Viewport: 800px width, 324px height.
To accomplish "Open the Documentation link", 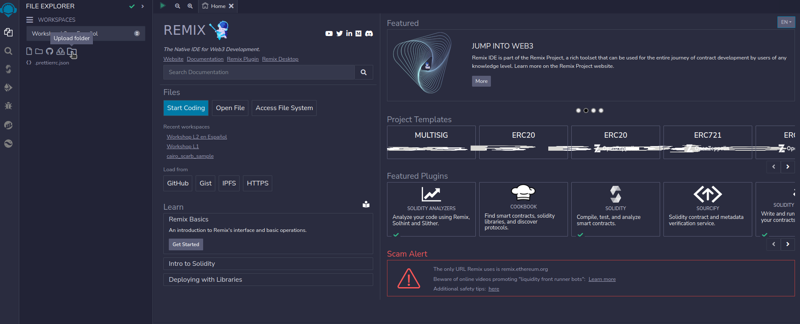I will tap(205, 59).
